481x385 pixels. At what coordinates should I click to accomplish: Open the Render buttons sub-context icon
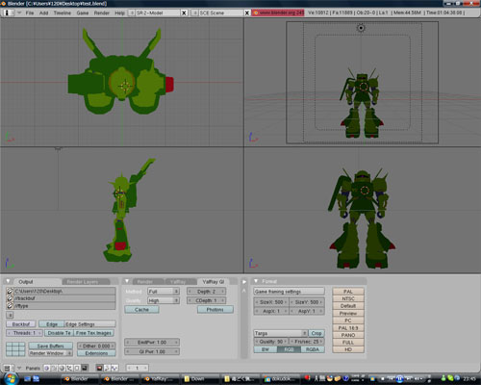99,368
